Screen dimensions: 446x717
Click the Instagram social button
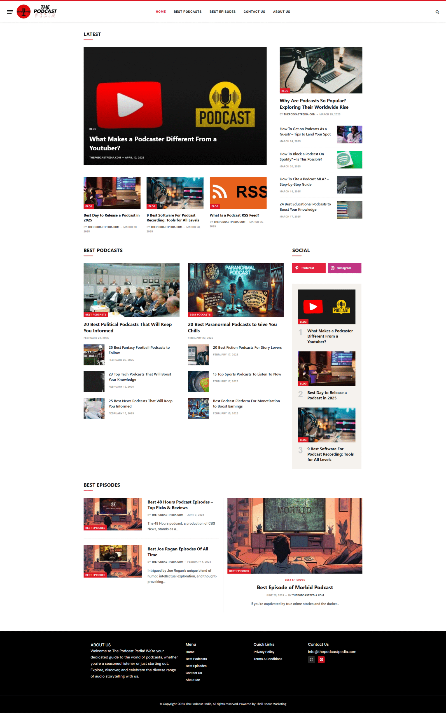click(x=344, y=268)
